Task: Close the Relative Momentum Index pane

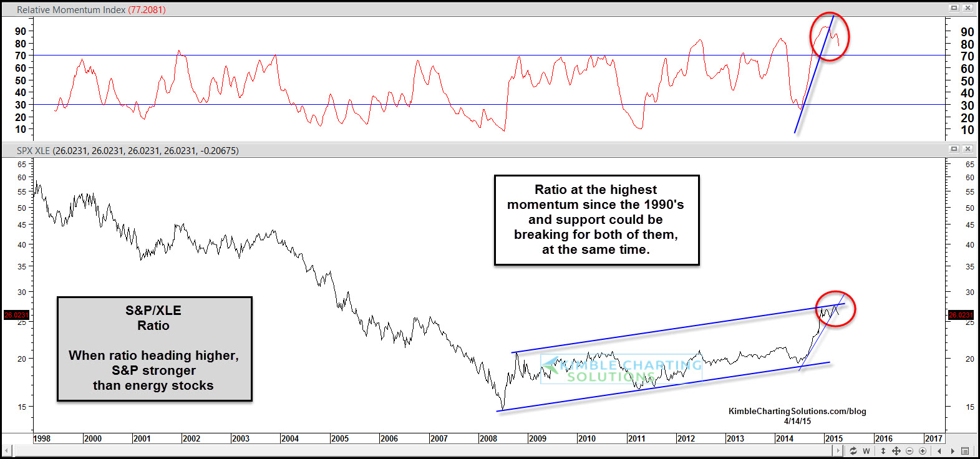Action: pos(968,7)
